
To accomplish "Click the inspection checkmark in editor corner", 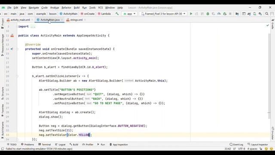I will click(267, 25).
